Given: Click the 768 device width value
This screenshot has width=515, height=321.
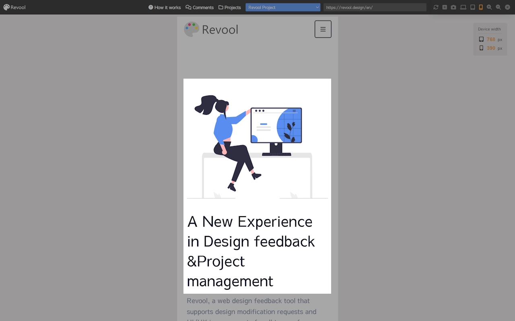Looking at the screenshot, I should point(491,39).
